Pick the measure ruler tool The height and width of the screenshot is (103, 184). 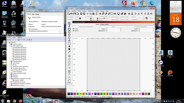[69, 52]
